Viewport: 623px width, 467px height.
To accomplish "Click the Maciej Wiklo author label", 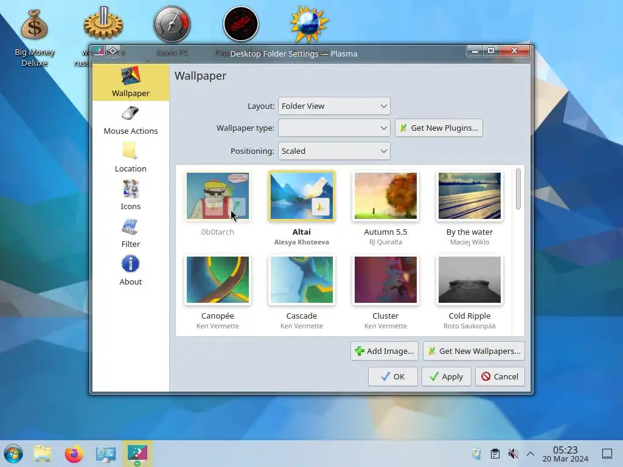I will click(469, 242).
